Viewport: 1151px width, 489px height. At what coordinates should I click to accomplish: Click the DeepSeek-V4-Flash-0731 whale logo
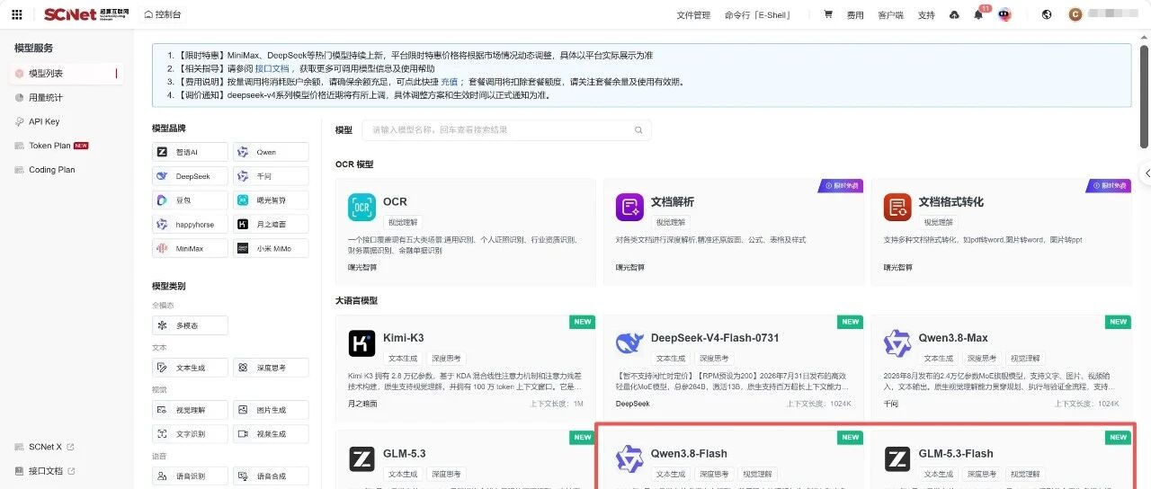[x=629, y=343]
